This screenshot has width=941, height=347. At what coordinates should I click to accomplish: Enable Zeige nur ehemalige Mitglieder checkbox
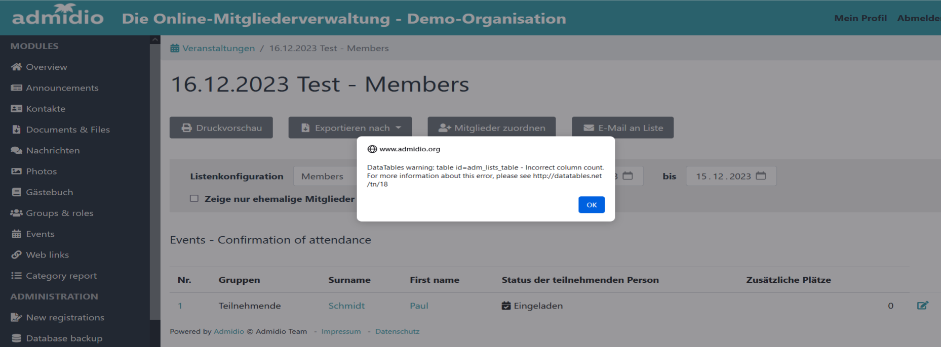coord(194,199)
